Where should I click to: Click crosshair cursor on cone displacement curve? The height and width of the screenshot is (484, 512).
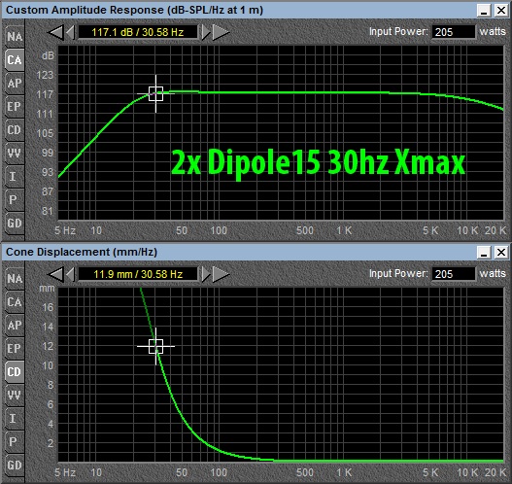[x=155, y=347]
